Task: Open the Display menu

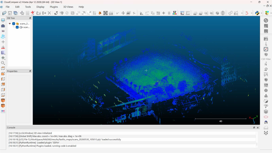Action: tap(40, 7)
